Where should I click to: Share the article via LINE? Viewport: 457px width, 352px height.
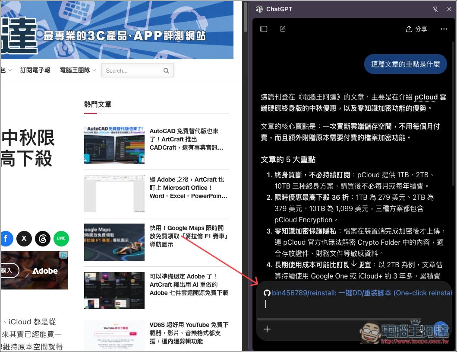[61, 238]
